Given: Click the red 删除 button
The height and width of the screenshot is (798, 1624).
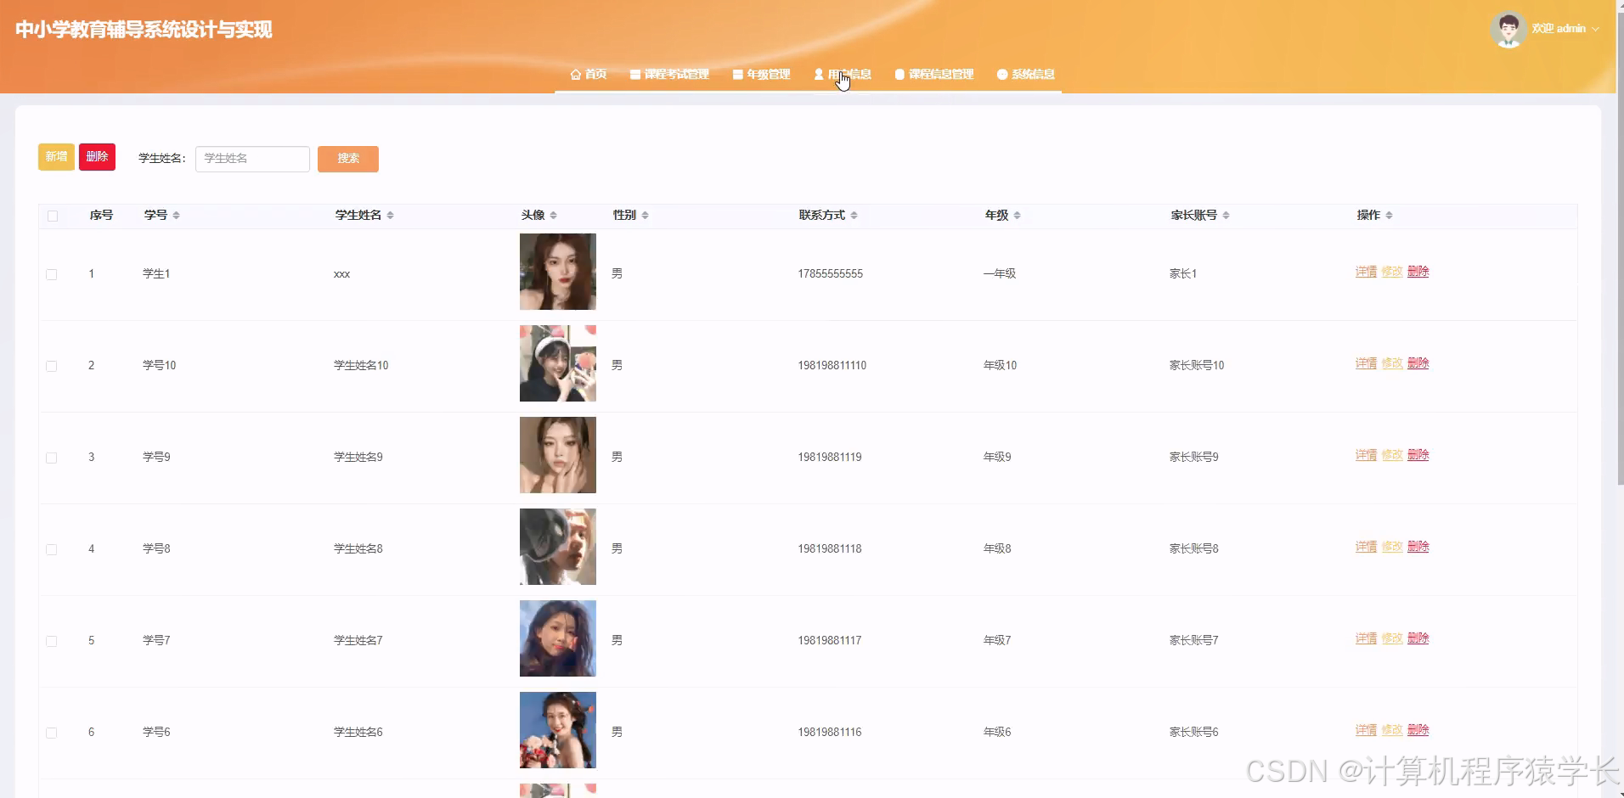Looking at the screenshot, I should [x=96, y=156].
